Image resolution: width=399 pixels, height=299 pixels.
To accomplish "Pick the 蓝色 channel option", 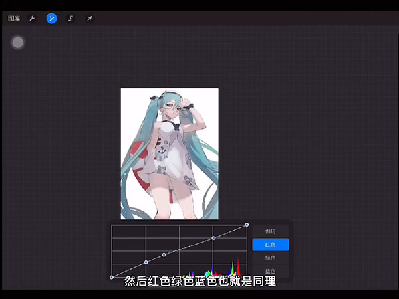I will (270, 270).
